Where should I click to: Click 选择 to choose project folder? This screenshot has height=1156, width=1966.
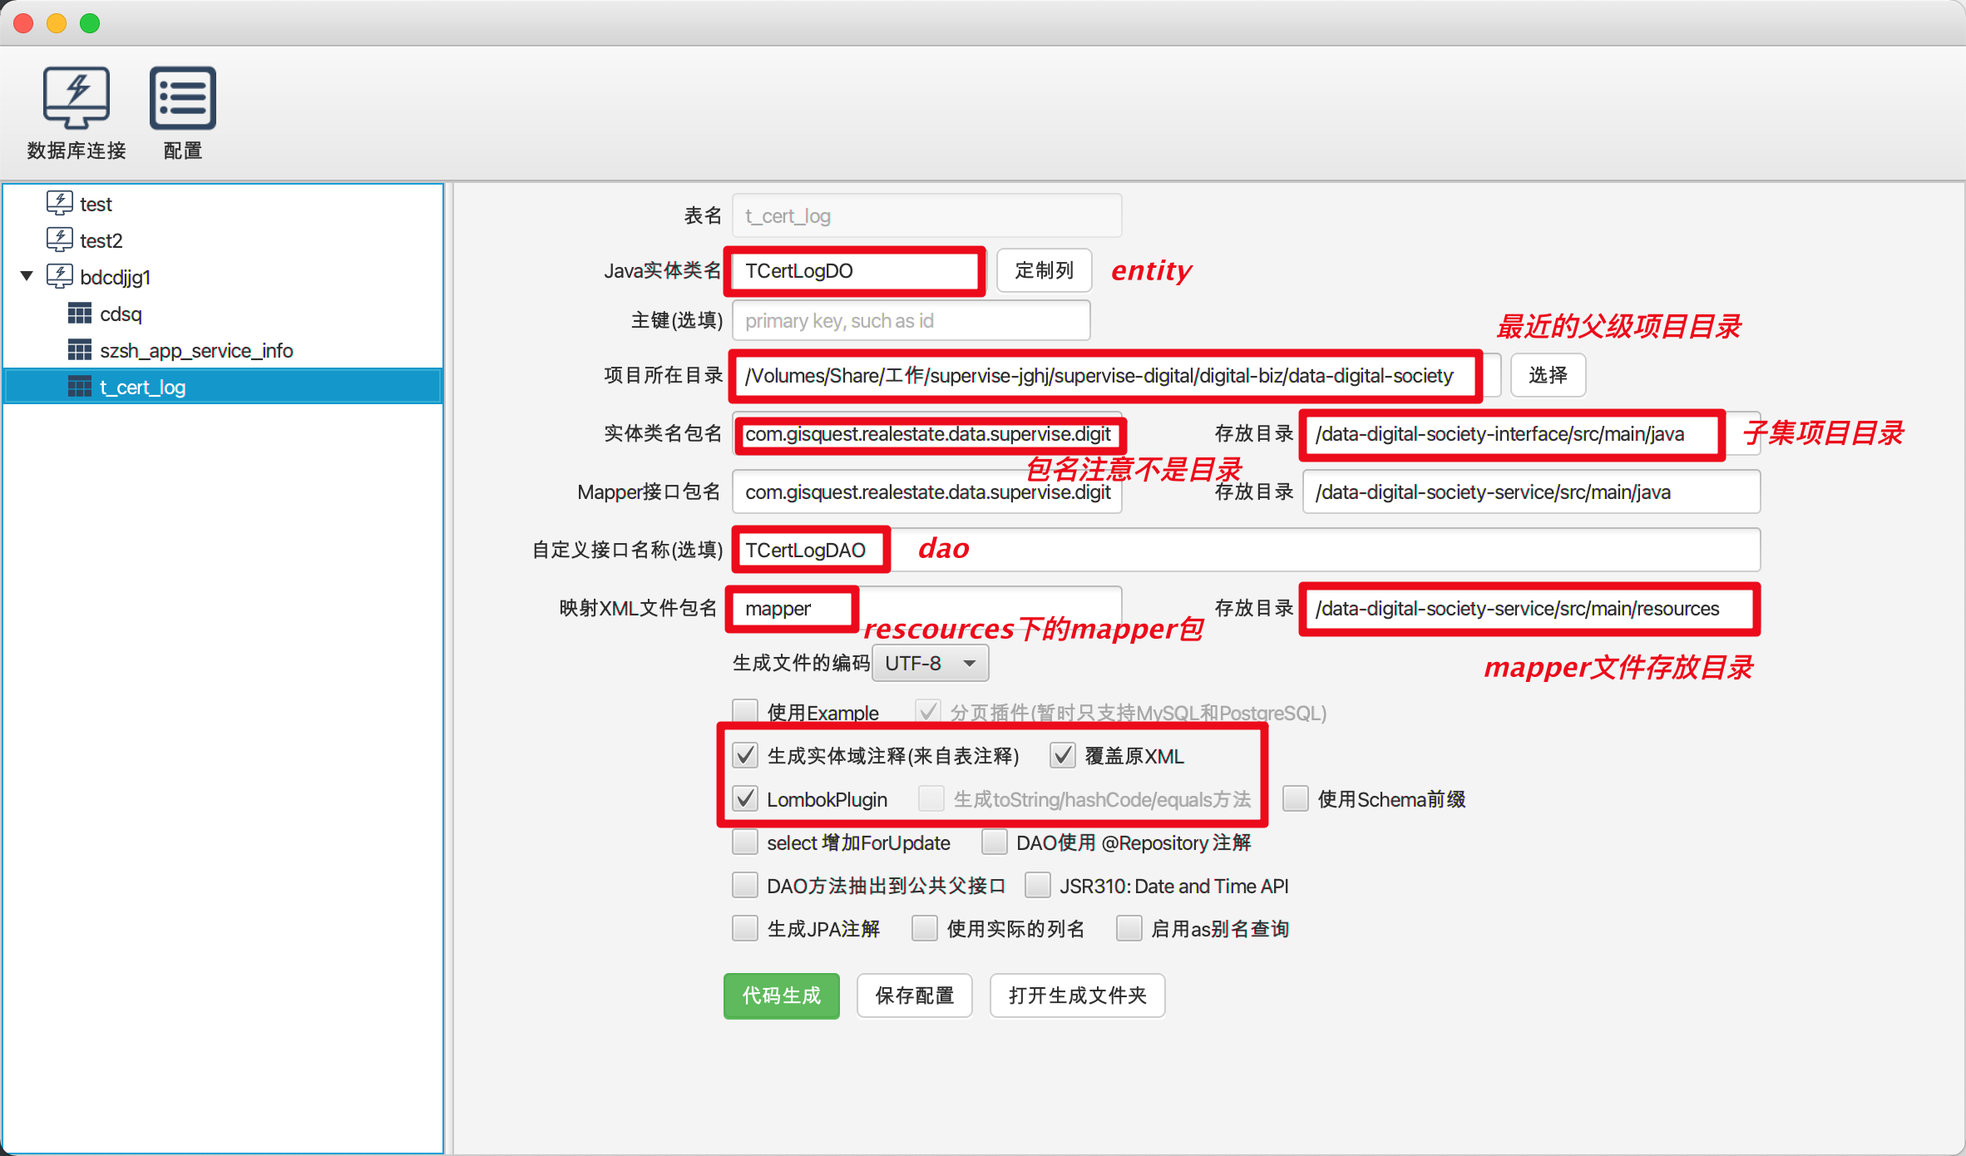[1547, 375]
